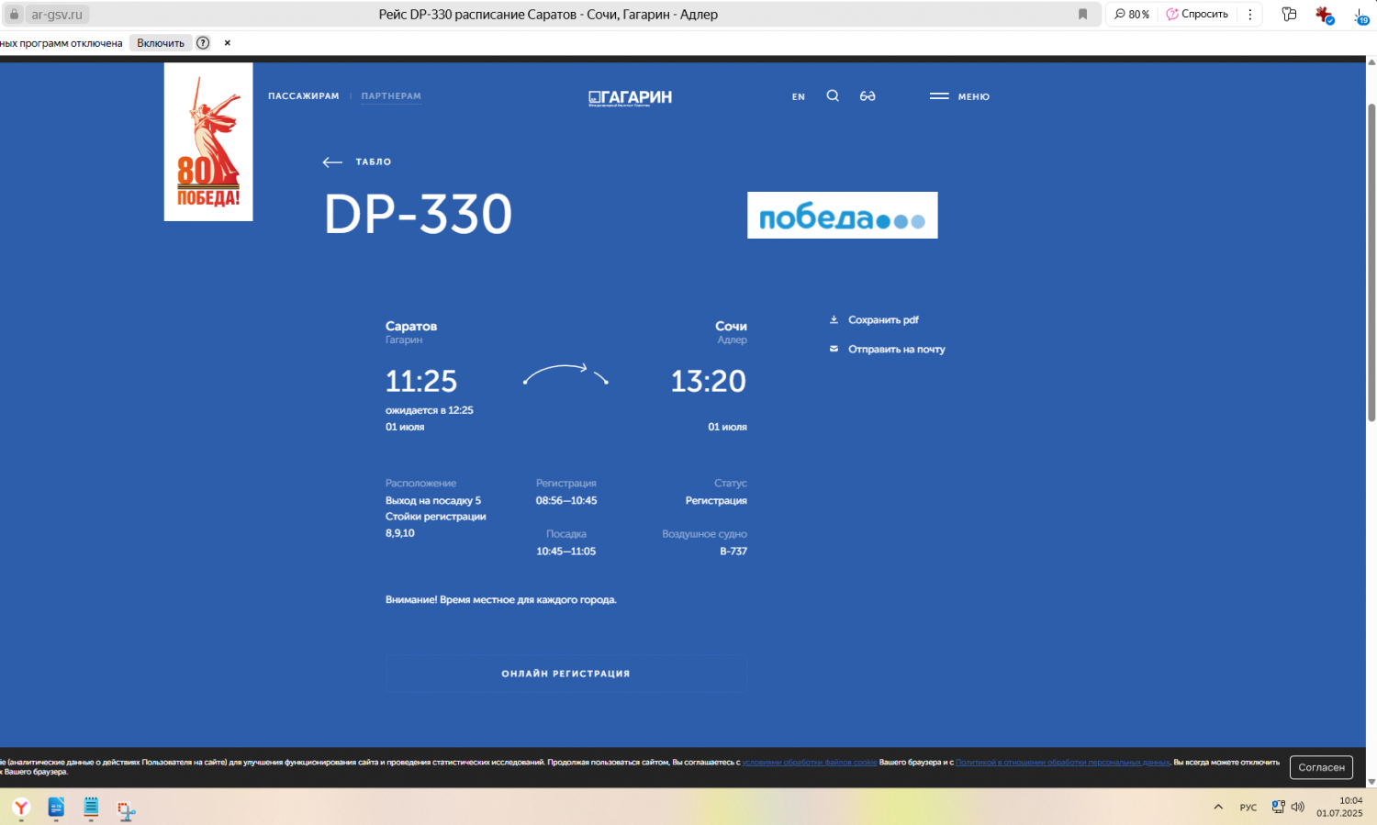Click the text Выход на посадку 5
The width and height of the screenshot is (1377, 825).
(433, 501)
